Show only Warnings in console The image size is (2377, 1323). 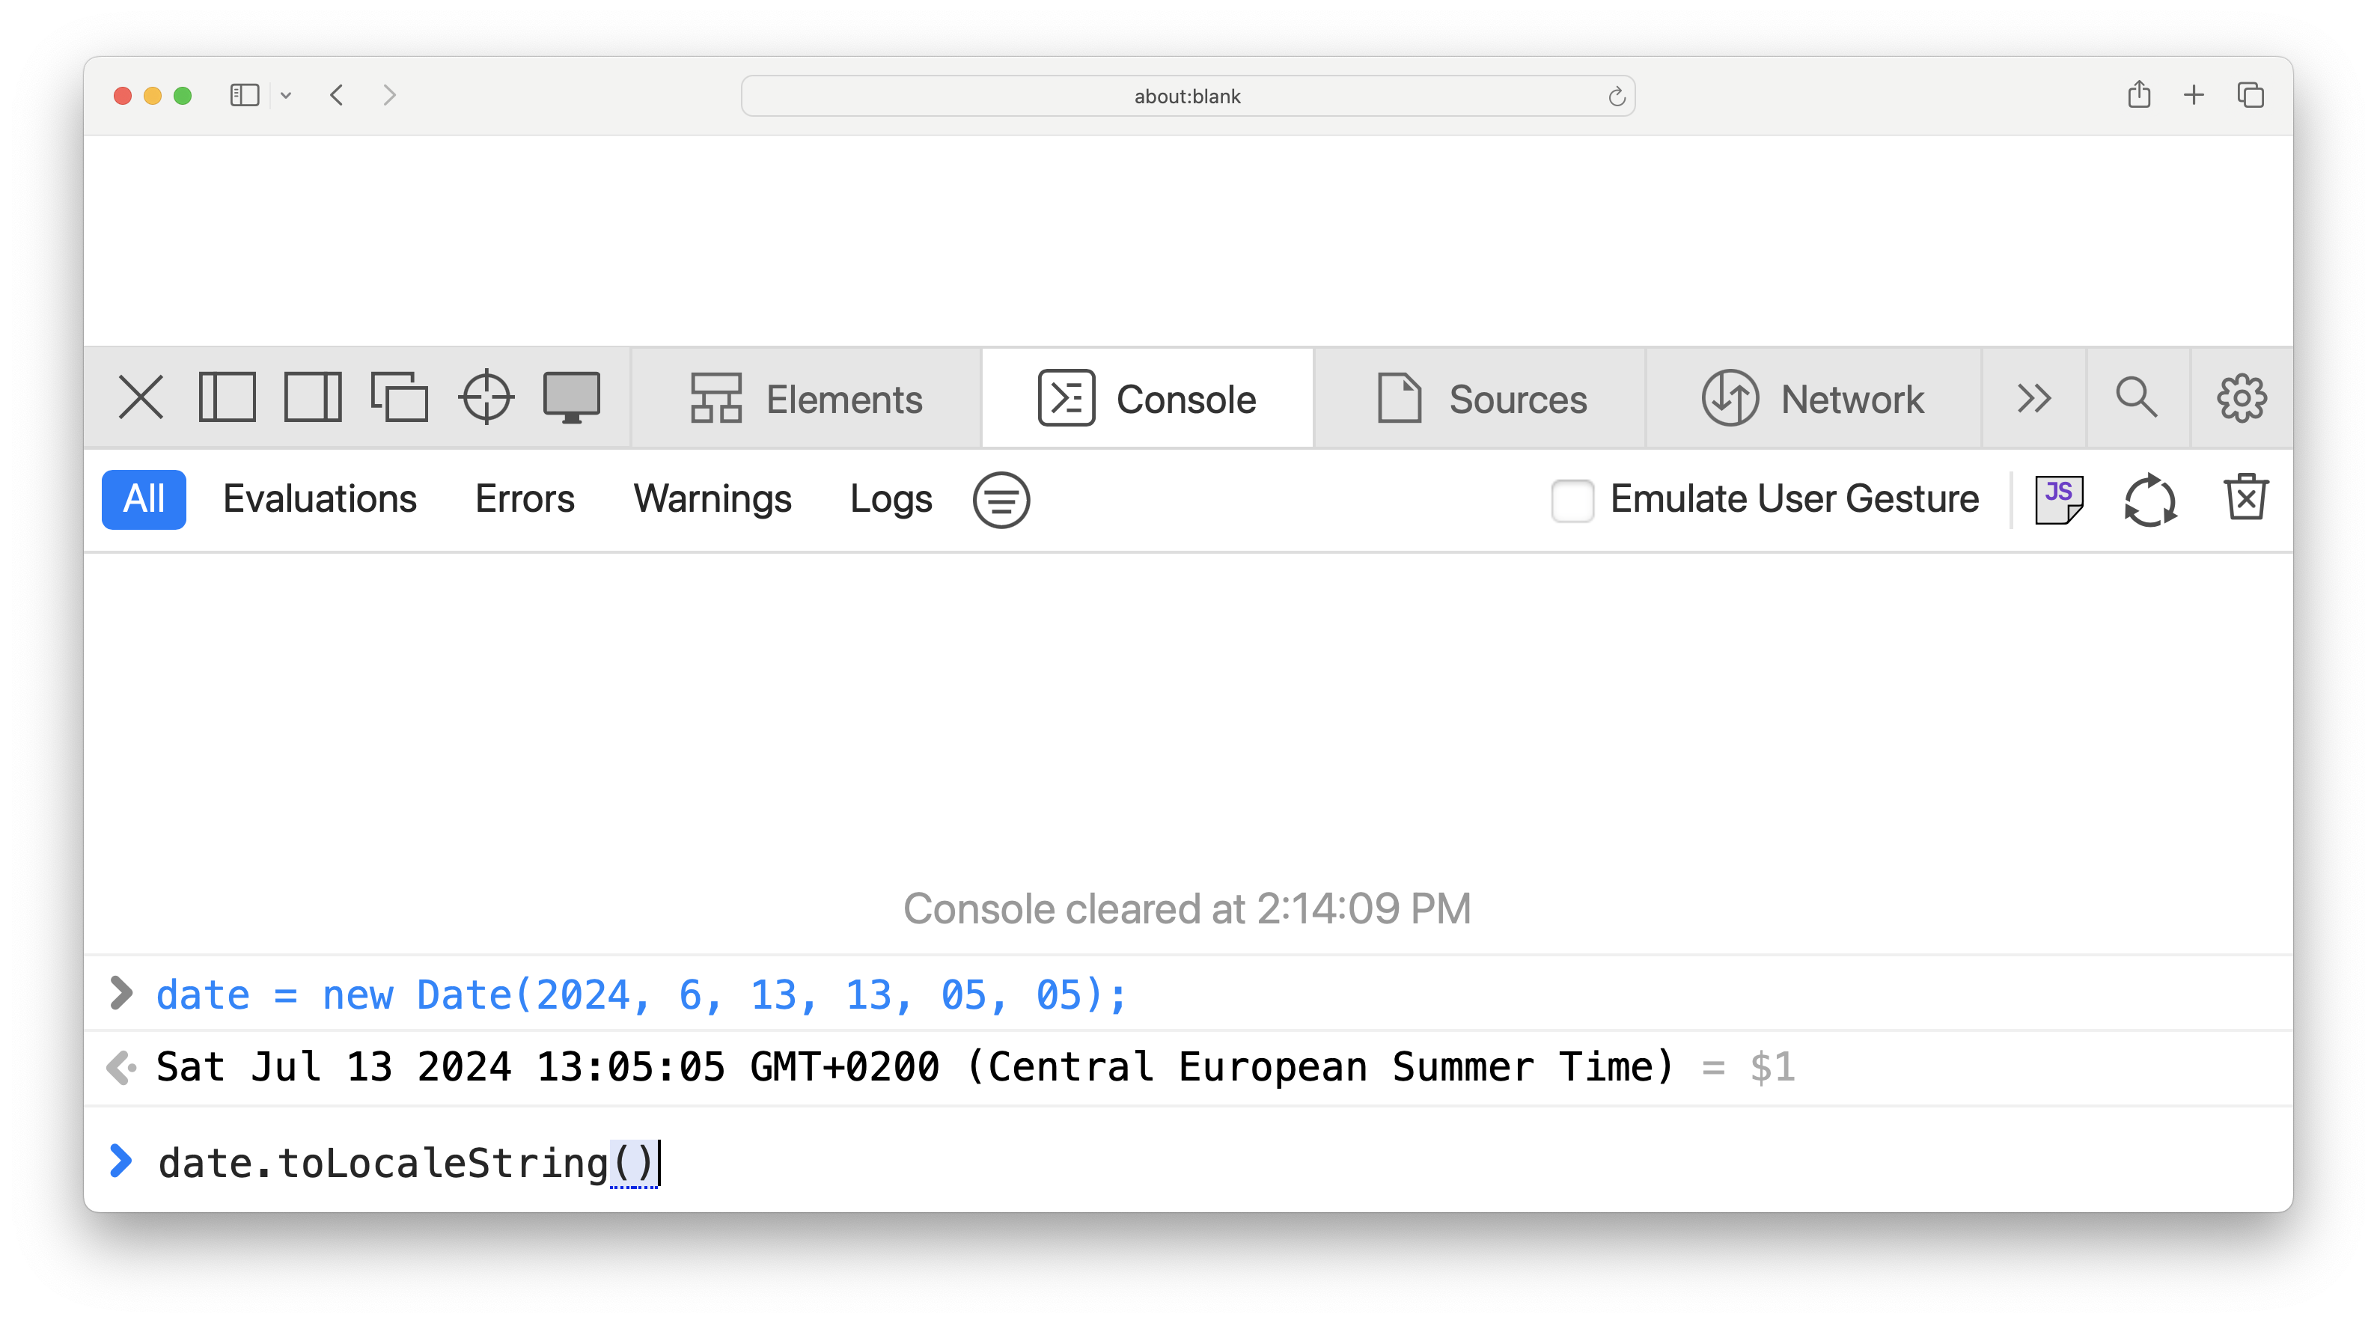pyautogui.click(x=713, y=499)
